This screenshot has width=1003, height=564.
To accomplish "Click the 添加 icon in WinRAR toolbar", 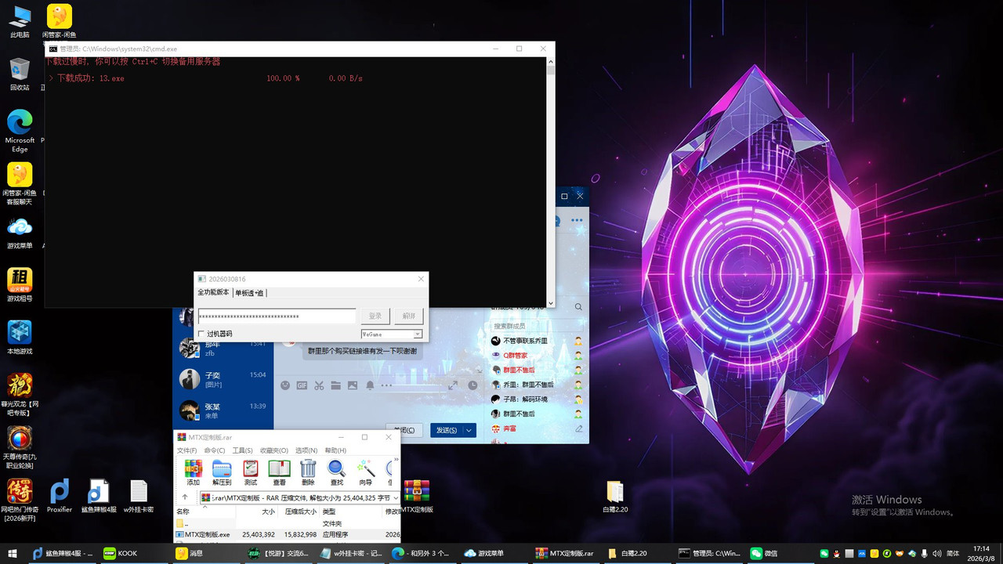I will pyautogui.click(x=193, y=472).
